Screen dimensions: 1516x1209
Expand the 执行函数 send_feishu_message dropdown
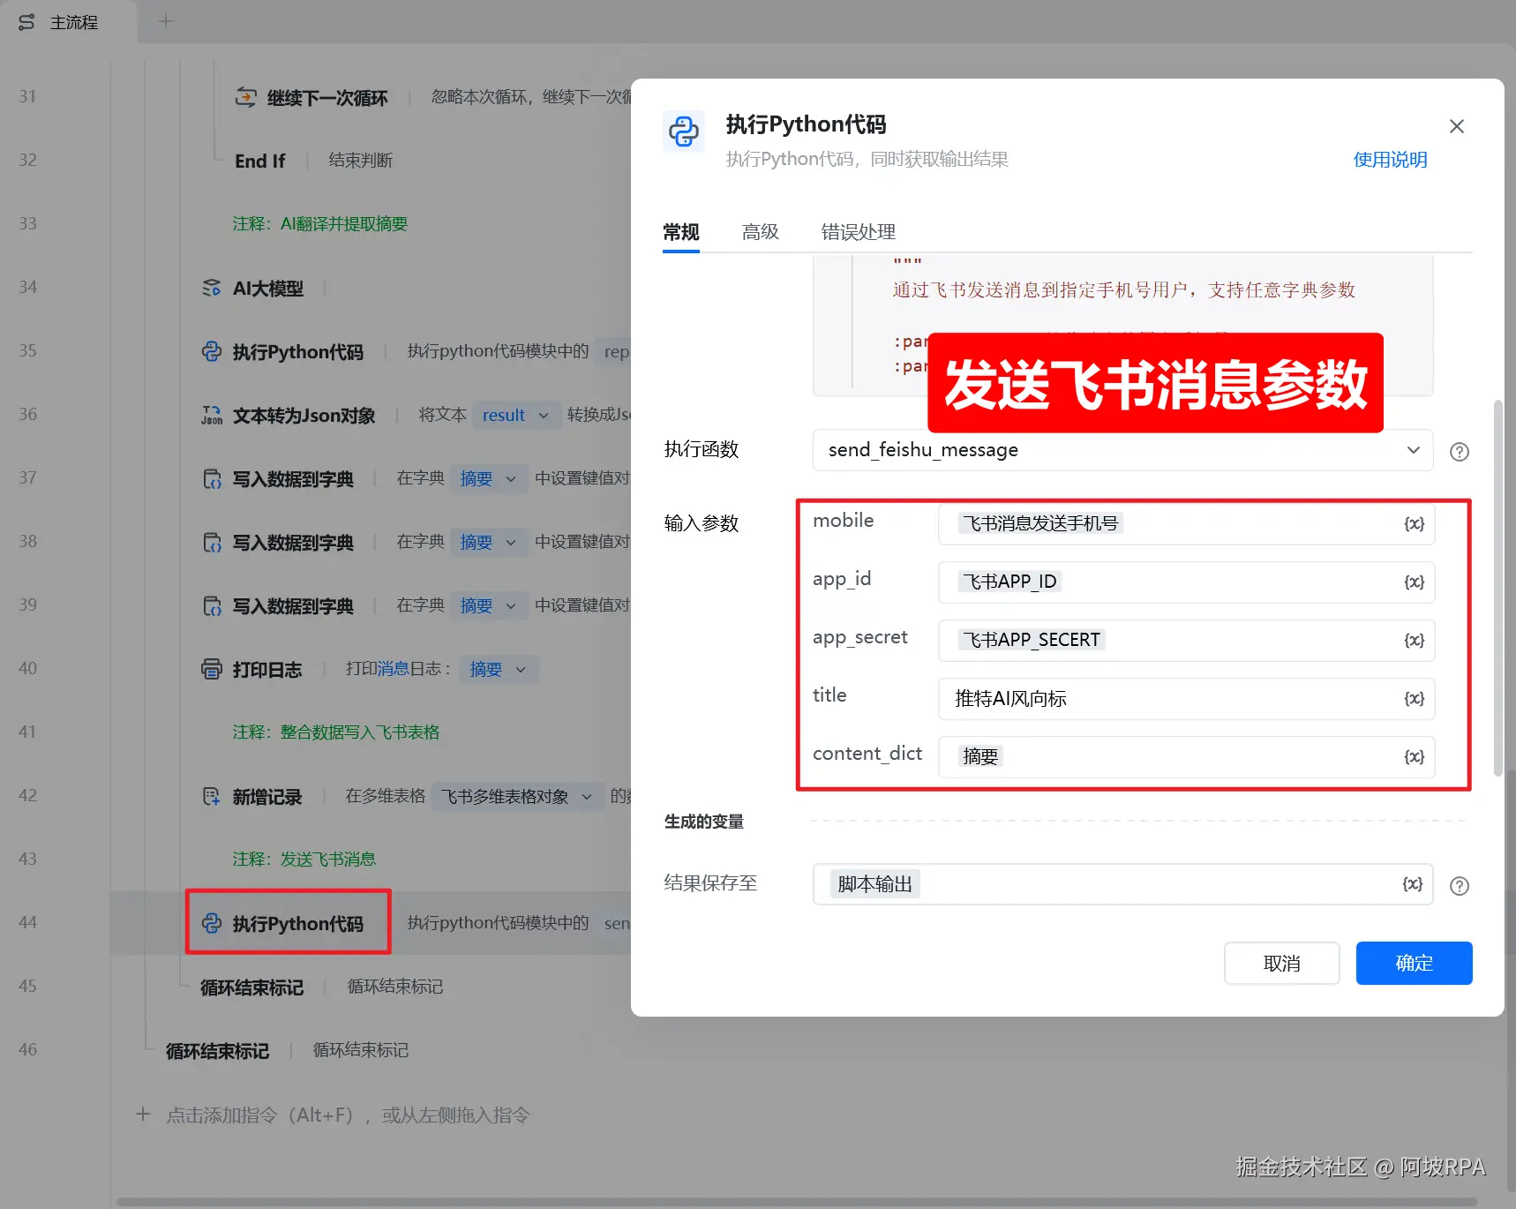[1122, 450]
